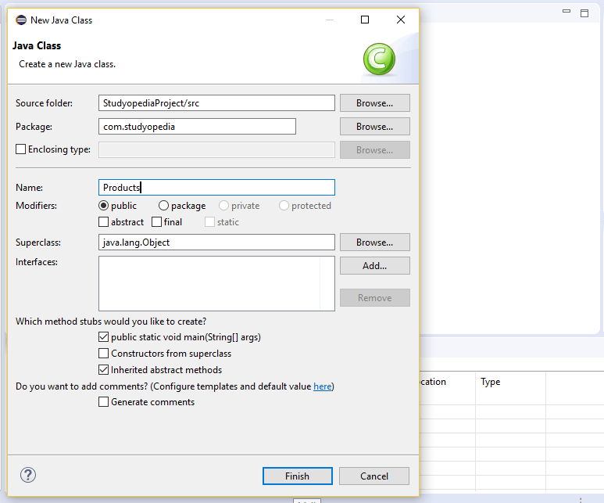Select the public modifier radio button

[103, 206]
